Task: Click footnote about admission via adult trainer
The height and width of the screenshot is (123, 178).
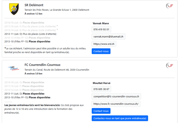Action: click(45, 50)
